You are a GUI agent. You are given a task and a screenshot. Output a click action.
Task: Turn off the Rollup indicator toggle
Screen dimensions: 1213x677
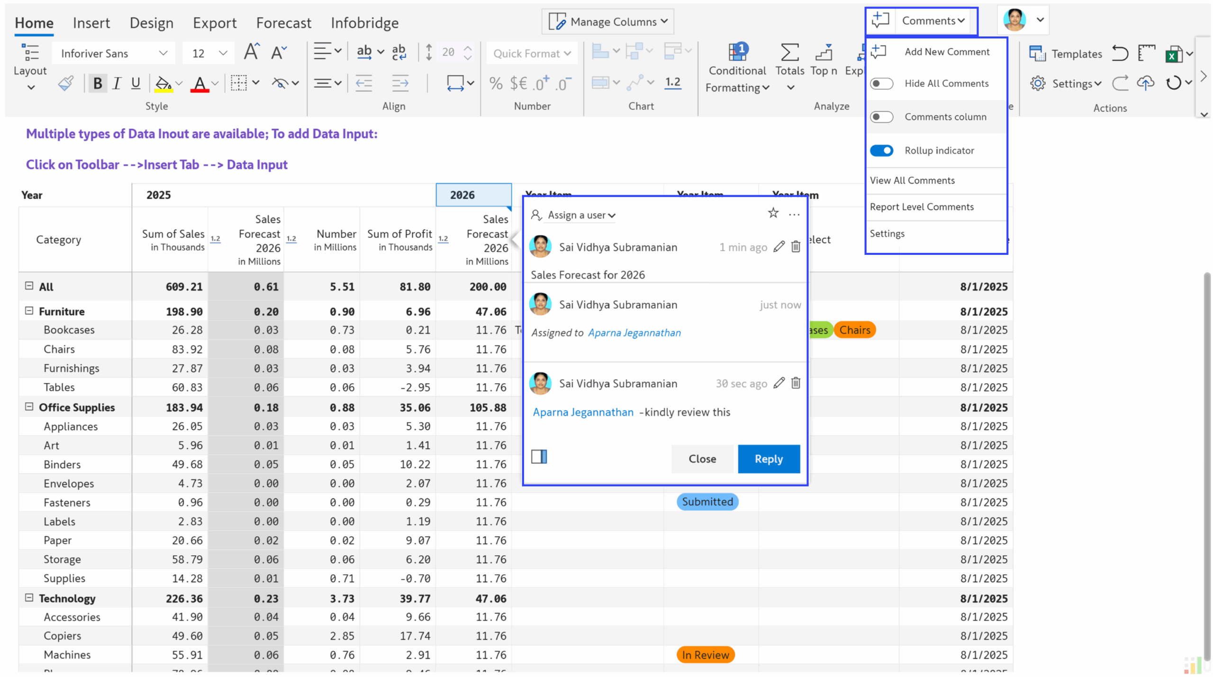(x=882, y=150)
